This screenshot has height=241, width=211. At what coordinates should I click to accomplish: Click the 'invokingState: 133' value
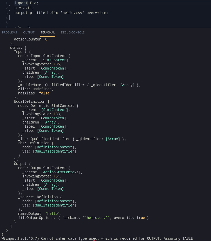[56, 114]
